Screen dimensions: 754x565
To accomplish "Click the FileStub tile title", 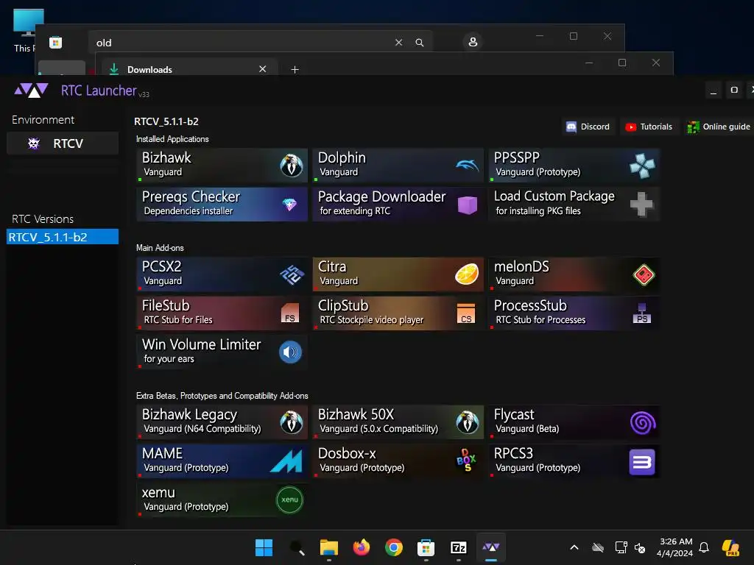I will click(x=166, y=305).
